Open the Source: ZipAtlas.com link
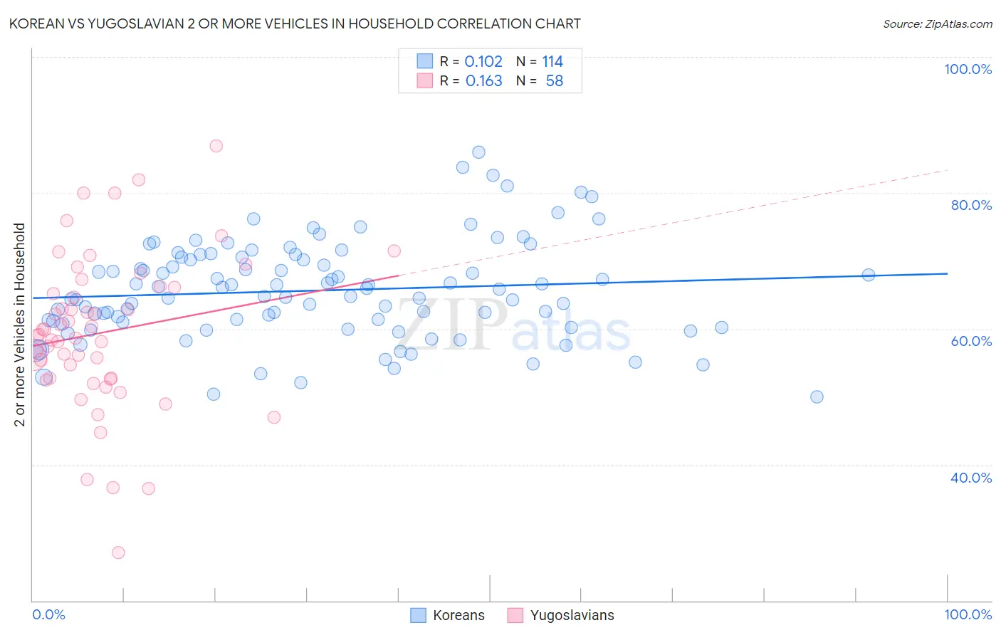This screenshot has height=635, width=1001. click(x=938, y=23)
